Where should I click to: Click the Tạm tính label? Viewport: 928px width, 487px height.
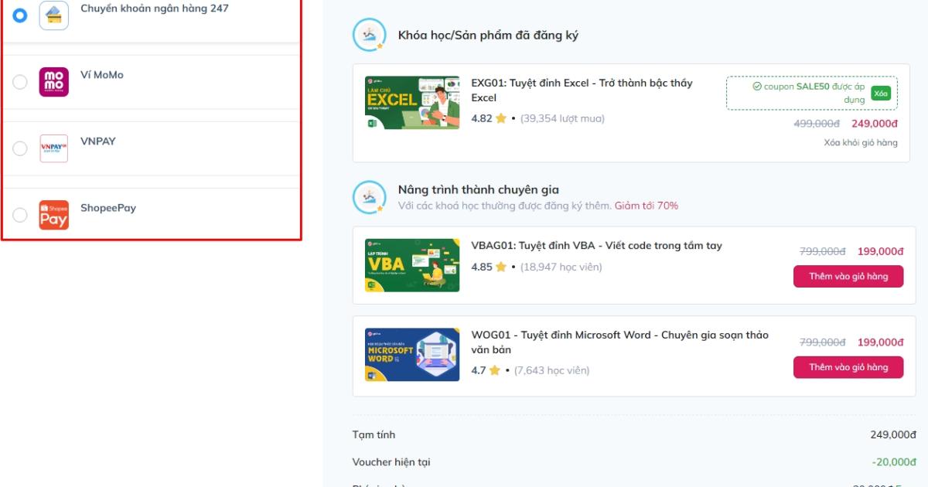pyautogui.click(x=374, y=434)
